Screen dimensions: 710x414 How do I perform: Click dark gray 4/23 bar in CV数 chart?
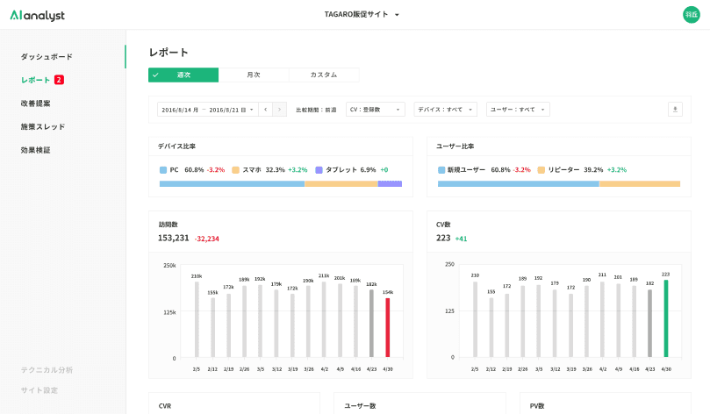[649, 324]
